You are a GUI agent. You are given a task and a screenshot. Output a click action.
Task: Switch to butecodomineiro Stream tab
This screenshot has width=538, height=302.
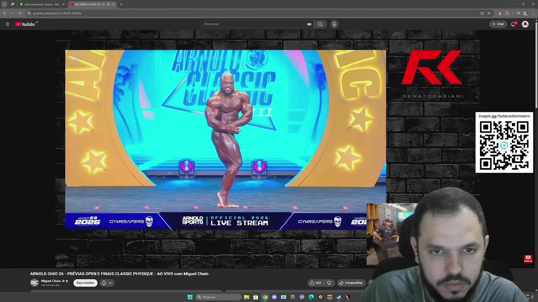(42, 4)
